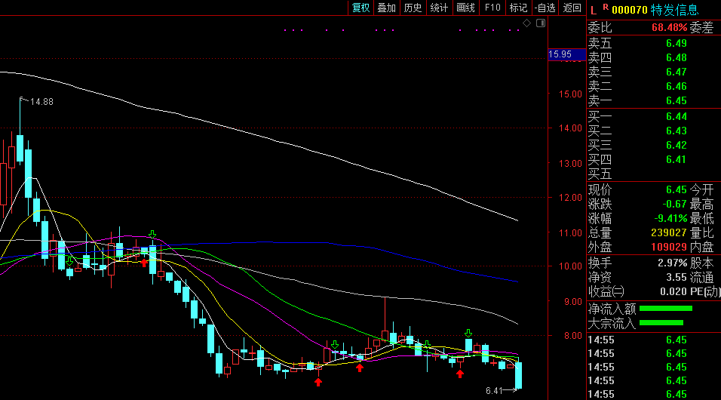Click the diamond icon above the chart
Image resolution: width=721 pixels, height=400 pixels.
pos(527,24)
